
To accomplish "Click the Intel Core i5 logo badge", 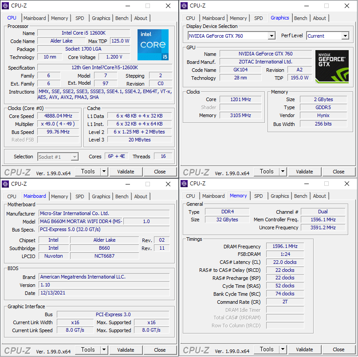I will (153, 45).
